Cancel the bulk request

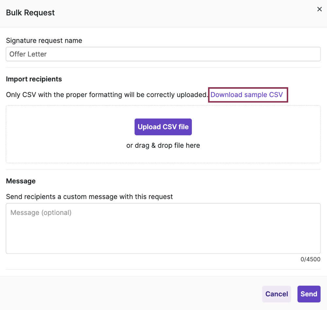[x=276, y=294]
